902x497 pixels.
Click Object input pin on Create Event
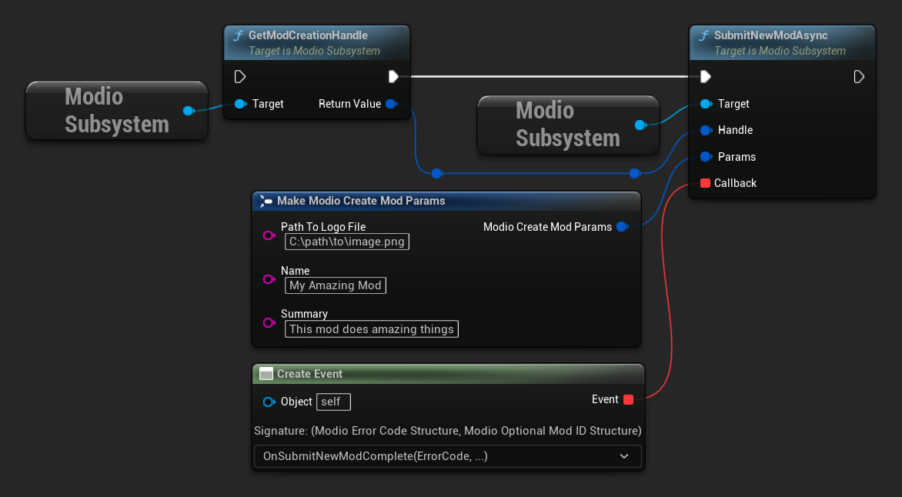(269, 402)
